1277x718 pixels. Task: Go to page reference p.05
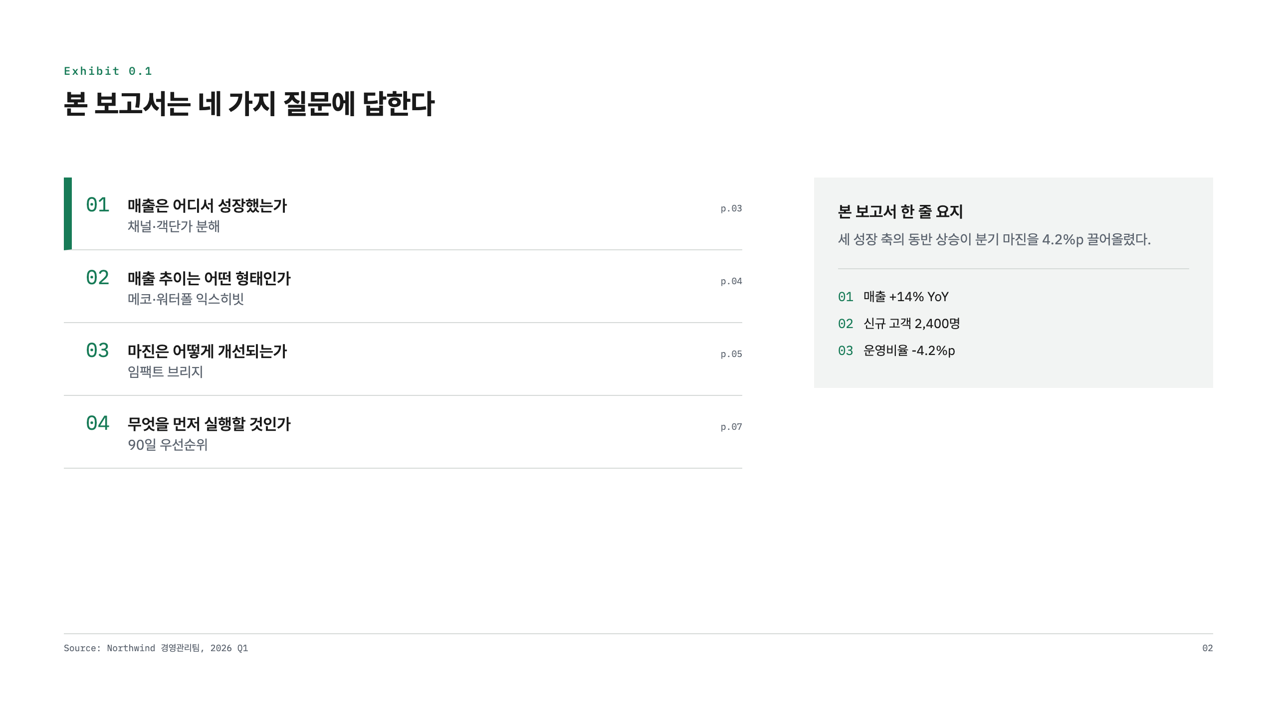coord(731,354)
